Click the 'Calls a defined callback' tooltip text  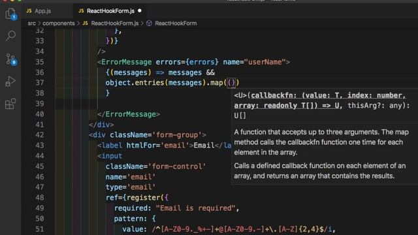[319, 171]
